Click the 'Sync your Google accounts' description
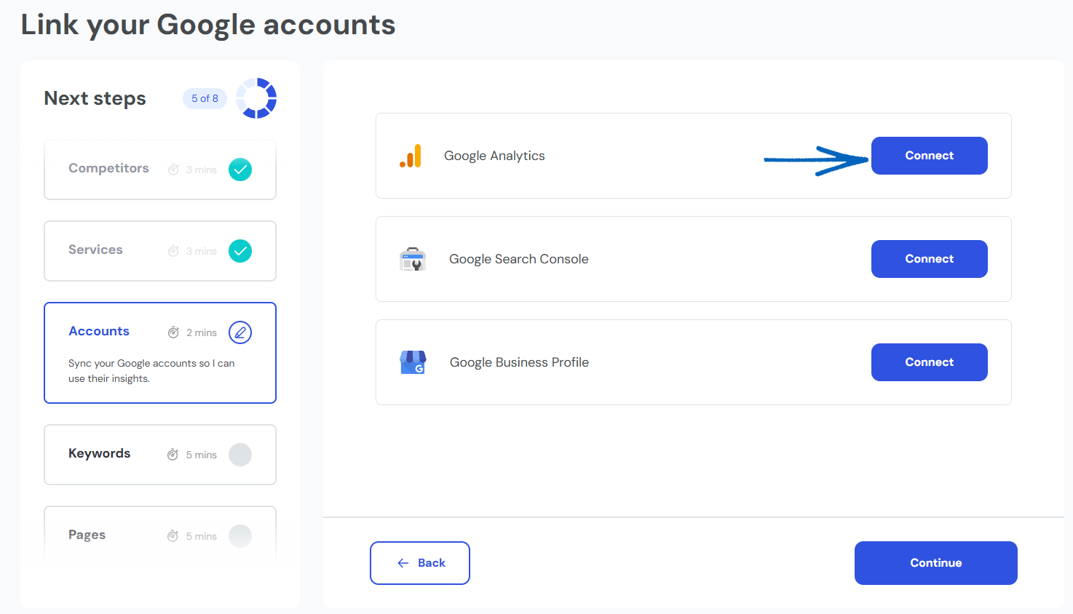Viewport: 1073px width, 614px height. click(151, 371)
